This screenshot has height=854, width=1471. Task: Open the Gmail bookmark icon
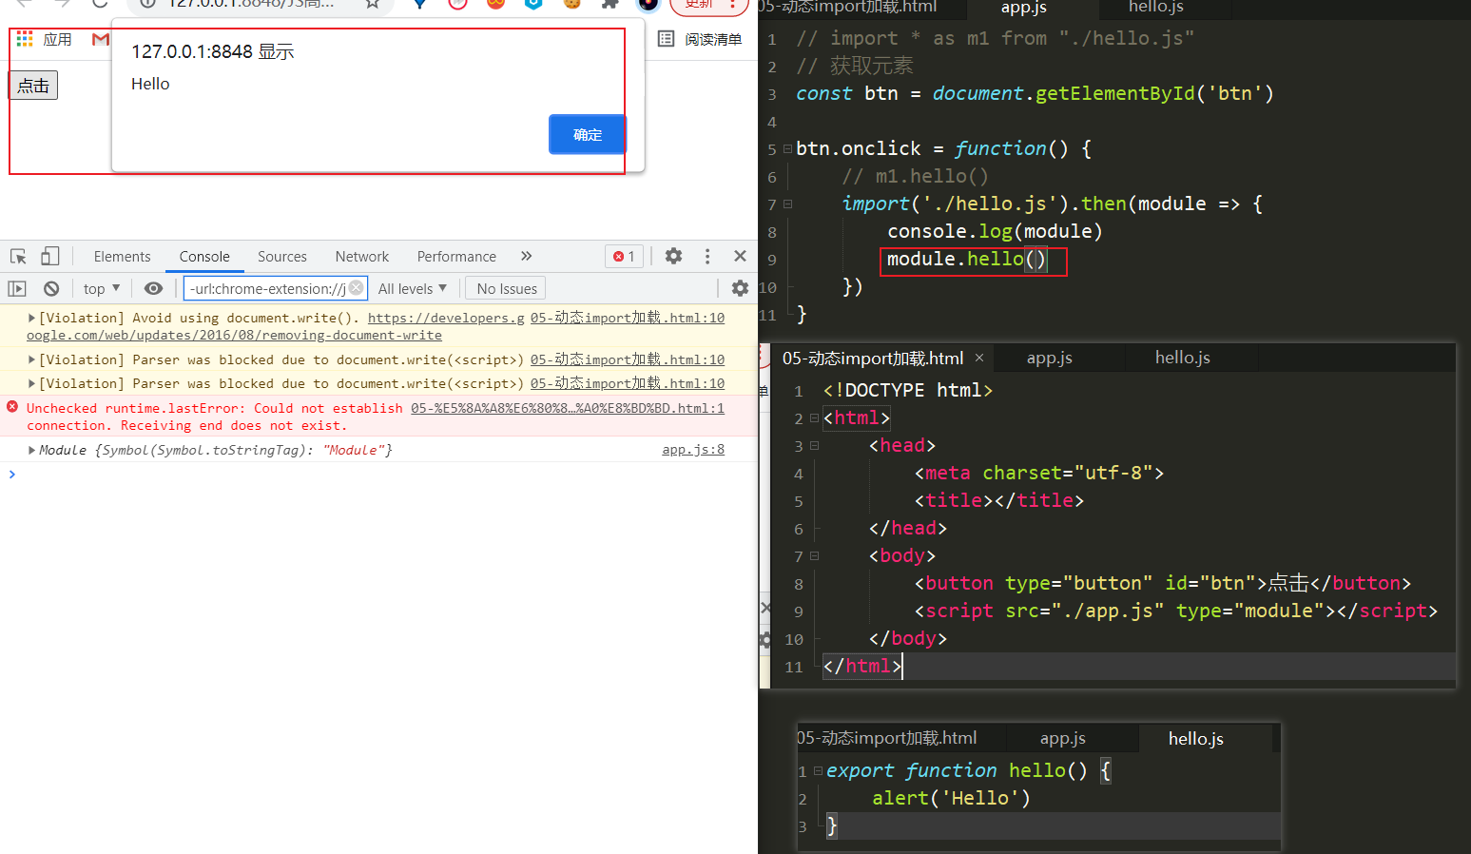pos(100,39)
